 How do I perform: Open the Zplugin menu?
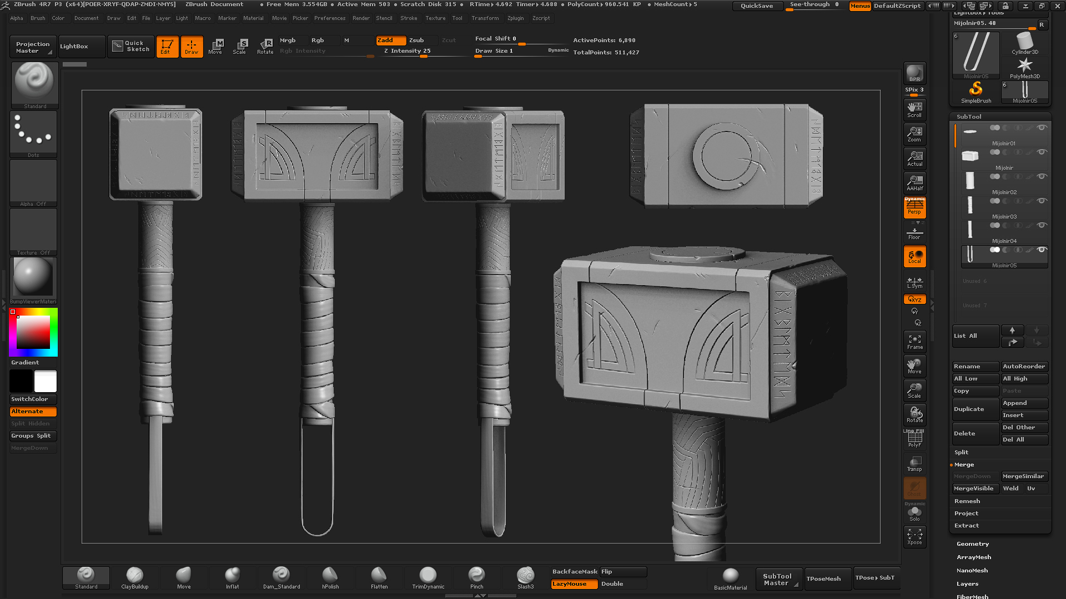pos(515,18)
